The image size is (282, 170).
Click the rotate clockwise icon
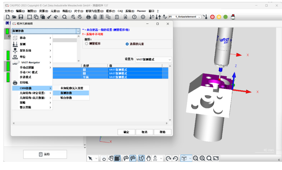pyautogui.click(x=168, y=158)
